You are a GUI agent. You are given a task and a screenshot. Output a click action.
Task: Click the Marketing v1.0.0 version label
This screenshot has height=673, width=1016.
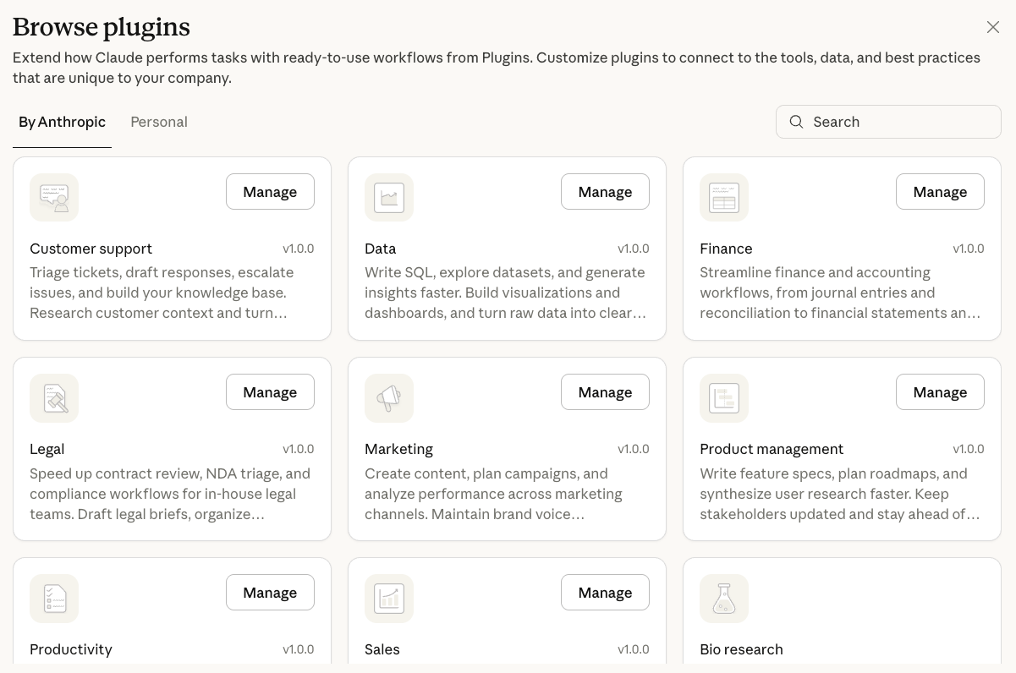click(634, 449)
